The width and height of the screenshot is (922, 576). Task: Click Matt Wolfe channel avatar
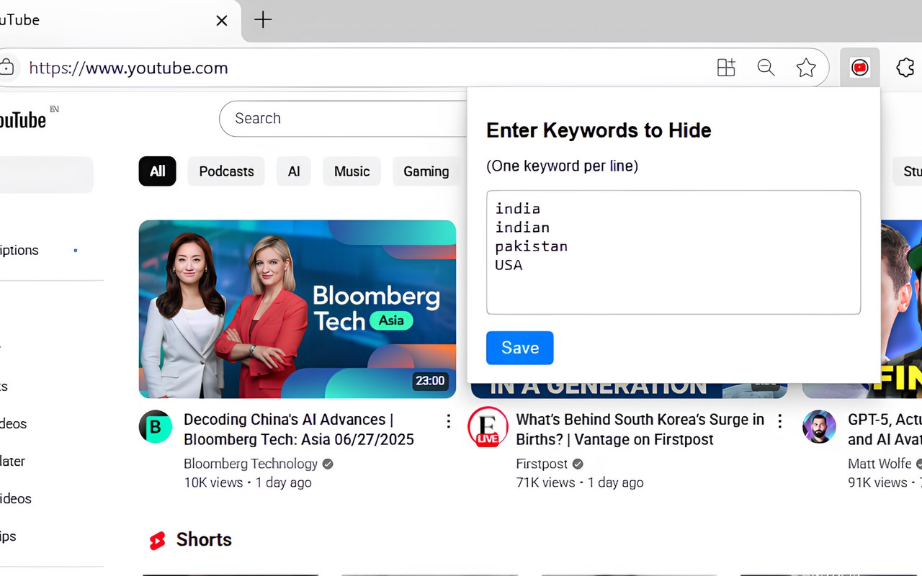point(819,427)
